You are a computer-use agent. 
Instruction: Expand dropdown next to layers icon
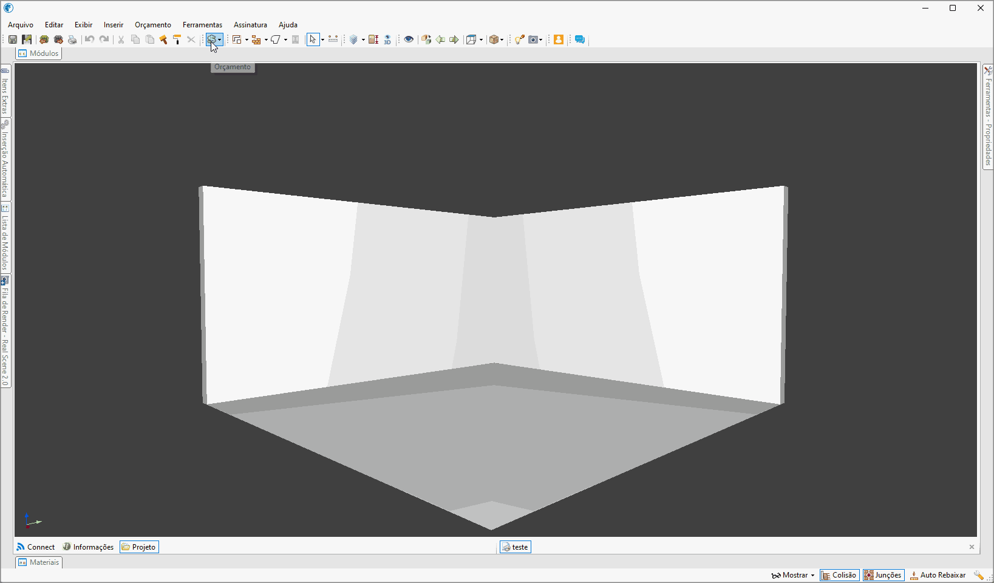tap(363, 40)
